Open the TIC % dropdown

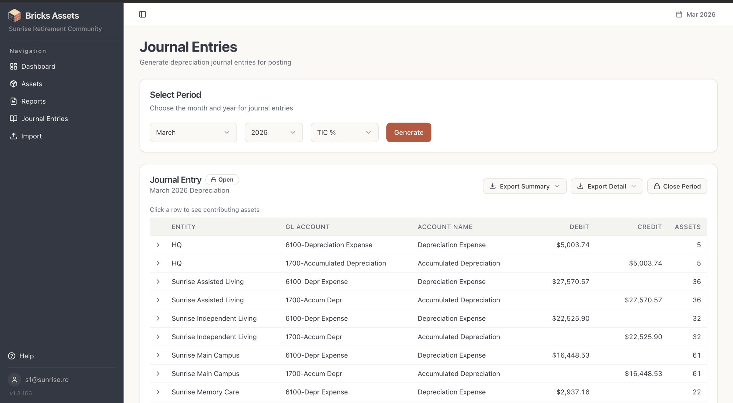pos(344,132)
